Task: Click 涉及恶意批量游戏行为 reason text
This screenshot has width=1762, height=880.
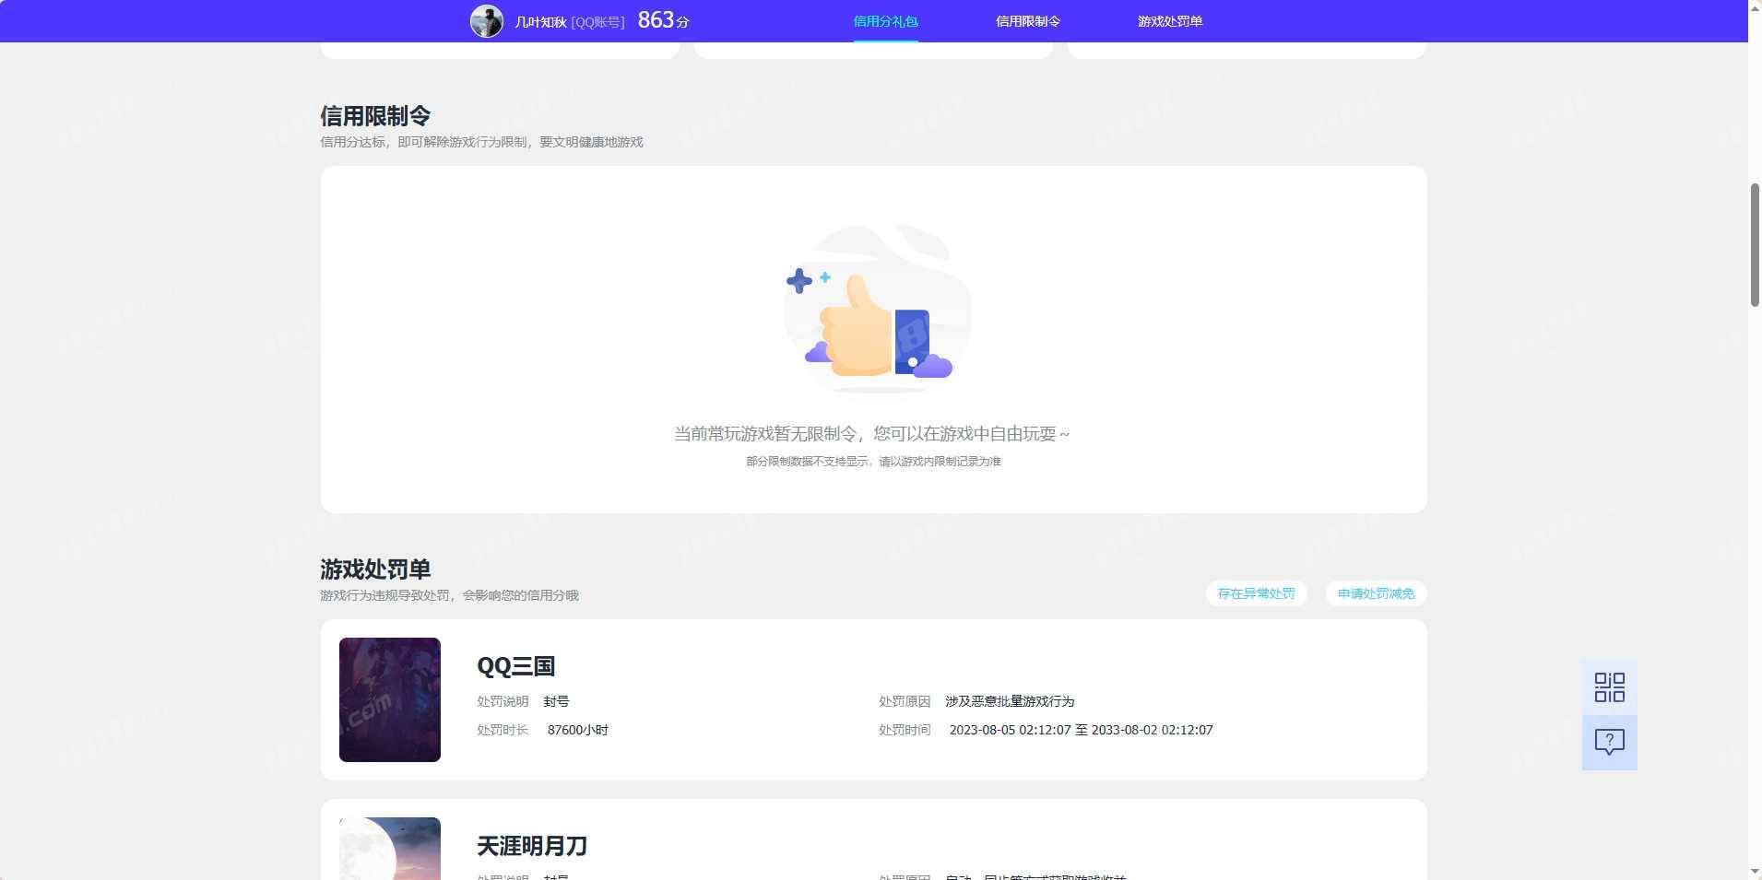Action: 1010,701
